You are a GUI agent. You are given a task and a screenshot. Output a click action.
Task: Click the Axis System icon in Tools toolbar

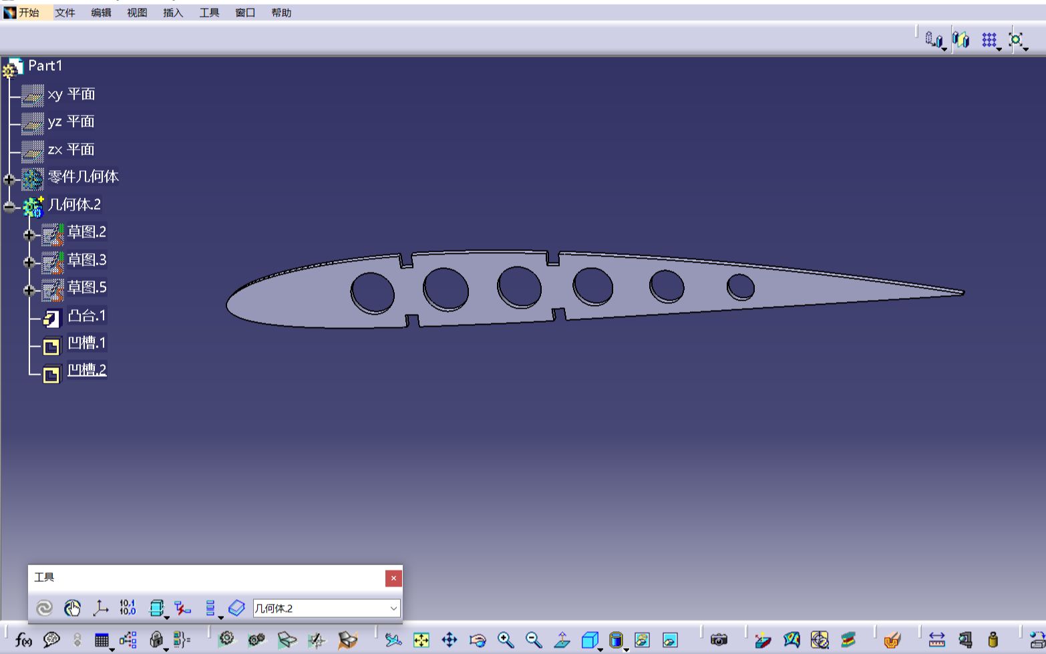click(x=100, y=608)
